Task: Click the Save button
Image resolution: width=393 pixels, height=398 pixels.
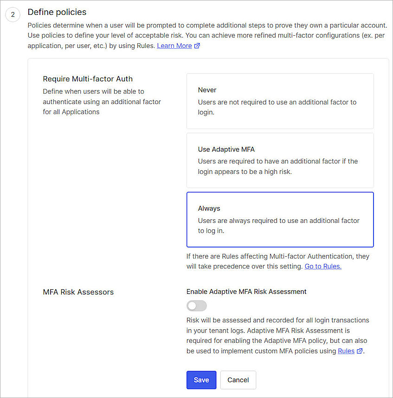Action: coord(201,380)
